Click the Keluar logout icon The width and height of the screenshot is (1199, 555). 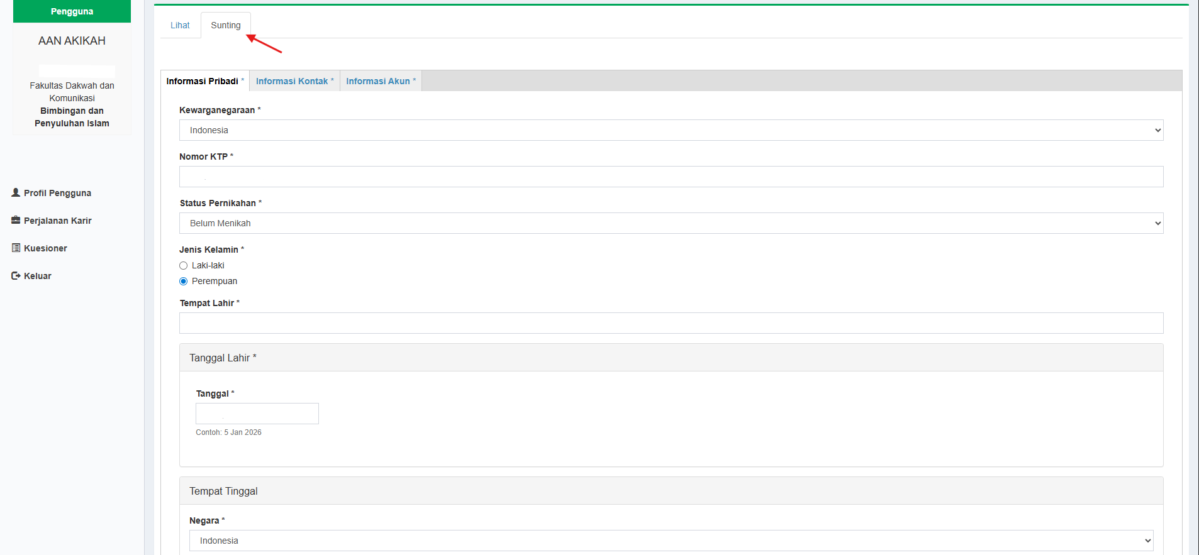click(x=16, y=276)
